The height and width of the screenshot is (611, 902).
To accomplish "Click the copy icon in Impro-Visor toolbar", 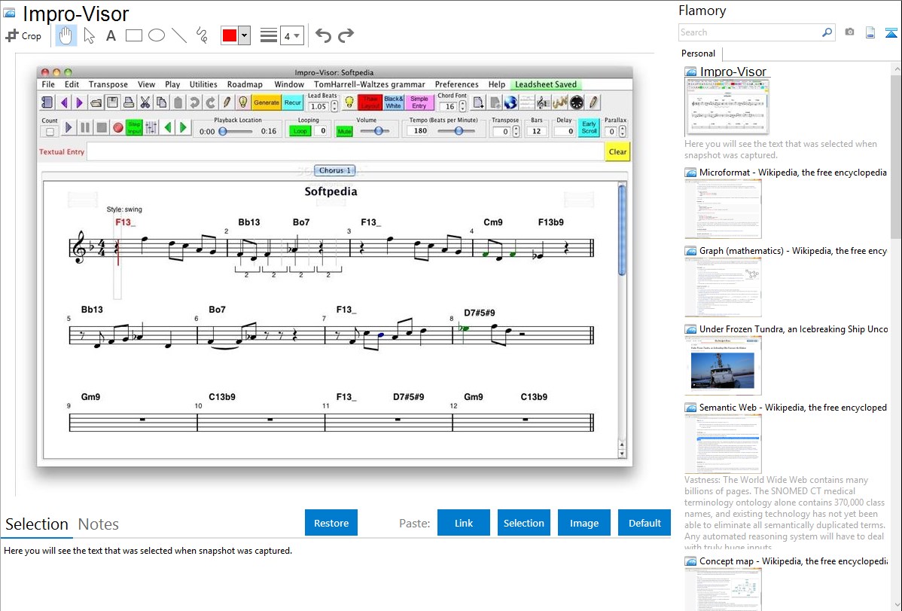I will [162, 102].
